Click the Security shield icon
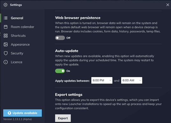This screenshot has width=171, height=123. click(x=5, y=53)
